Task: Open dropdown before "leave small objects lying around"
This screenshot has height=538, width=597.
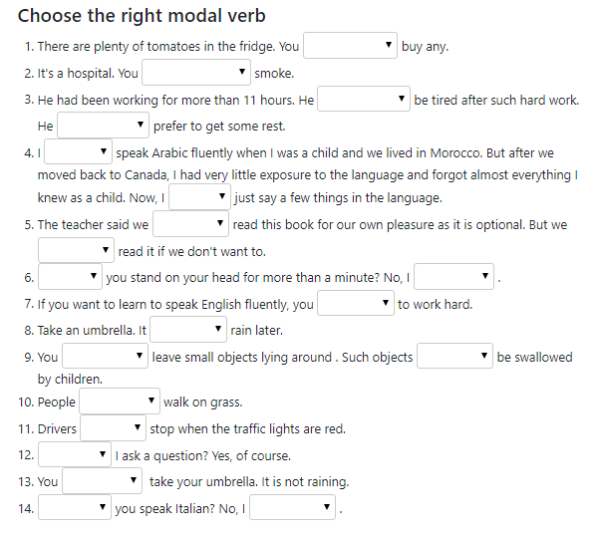Action: click(x=105, y=356)
